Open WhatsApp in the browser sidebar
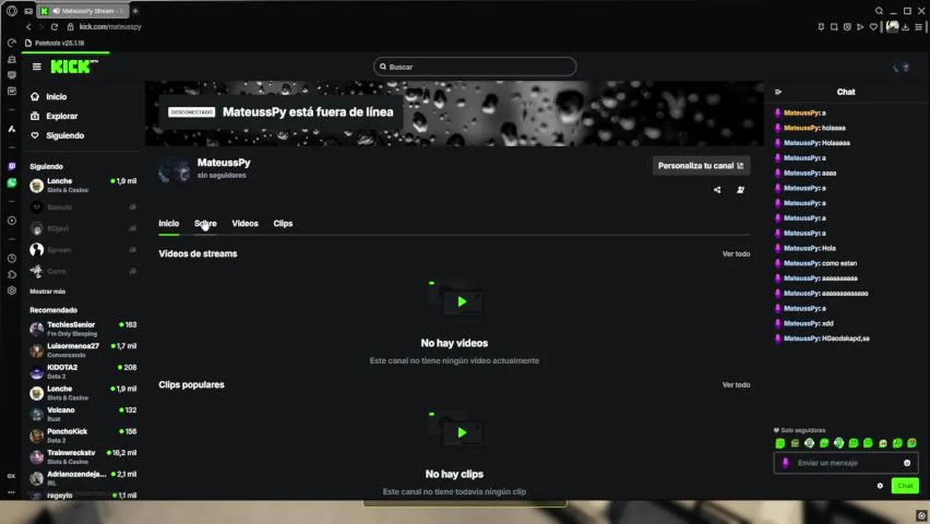 tap(12, 183)
